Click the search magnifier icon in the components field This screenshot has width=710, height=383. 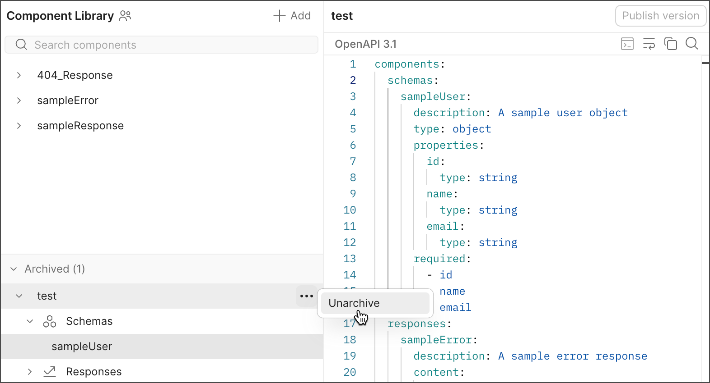point(21,44)
